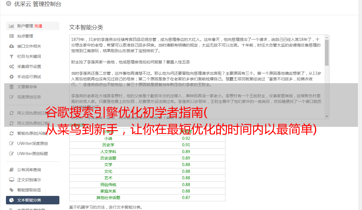Click the 优采云 管理控制台 header title

tap(38, 4)
